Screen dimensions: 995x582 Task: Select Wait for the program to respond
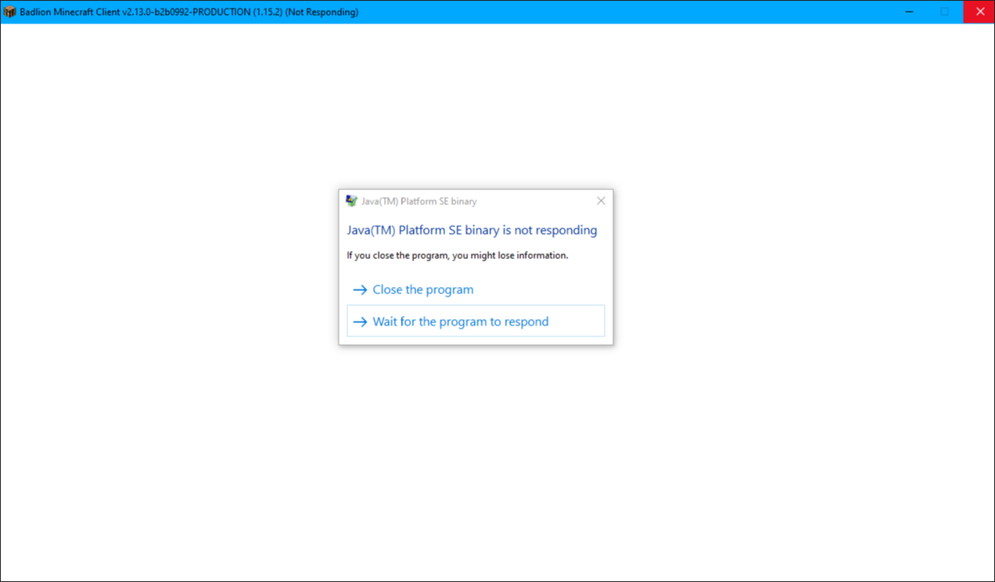pyautogui.click(x=476, y=321)
